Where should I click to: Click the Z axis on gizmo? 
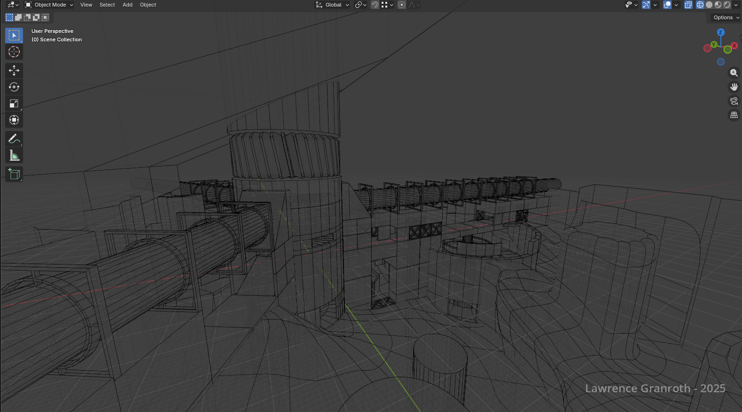coord(720,32)
